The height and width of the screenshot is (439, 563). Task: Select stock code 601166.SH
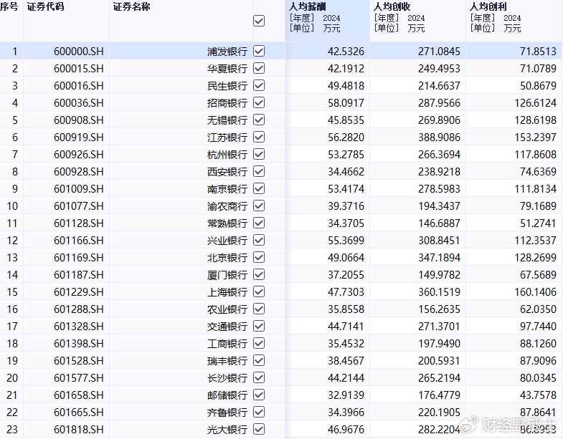tap(79, 241)
